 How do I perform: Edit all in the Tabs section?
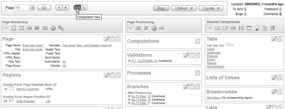[x=274, y=39]
